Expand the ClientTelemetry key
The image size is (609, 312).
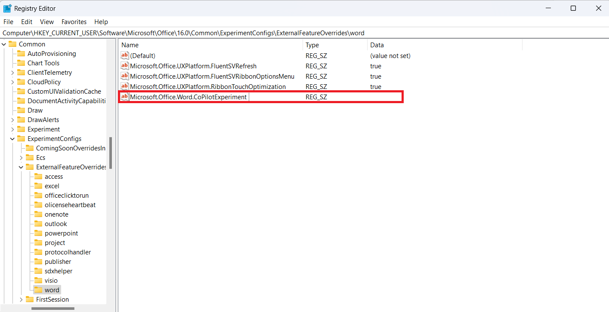tap(12, 72)
